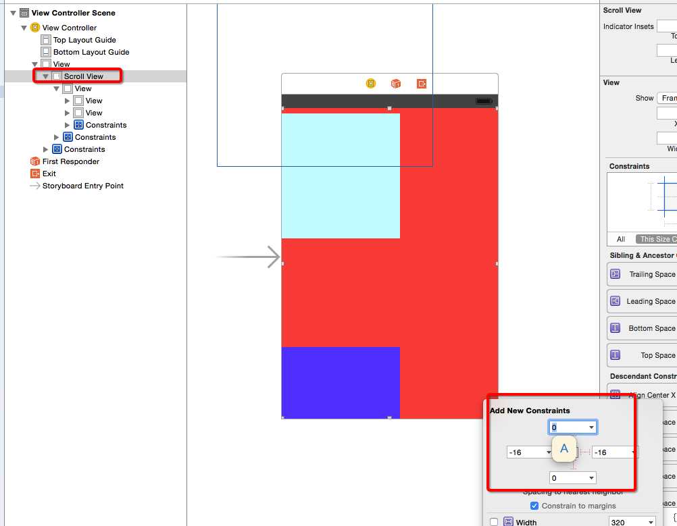Click the Exit icon in the scene dock

pyautogui.click(x=422, y=83)
